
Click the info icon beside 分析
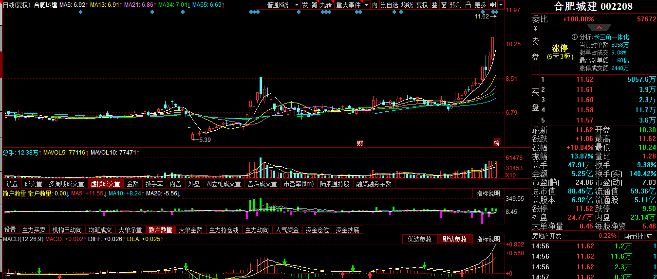[575, 37]
